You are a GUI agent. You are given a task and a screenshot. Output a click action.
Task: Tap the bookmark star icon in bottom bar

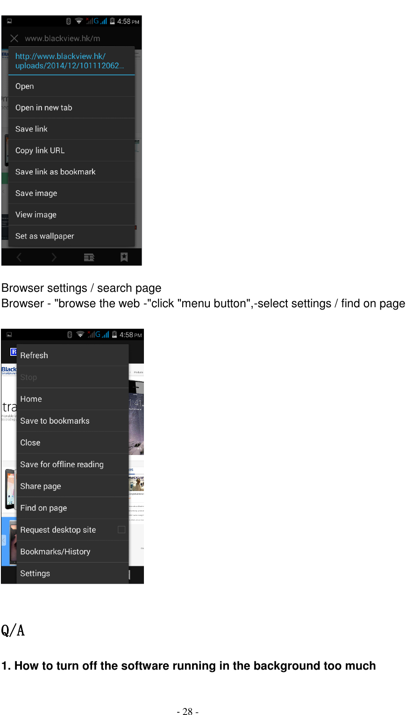tap(123, 257)
